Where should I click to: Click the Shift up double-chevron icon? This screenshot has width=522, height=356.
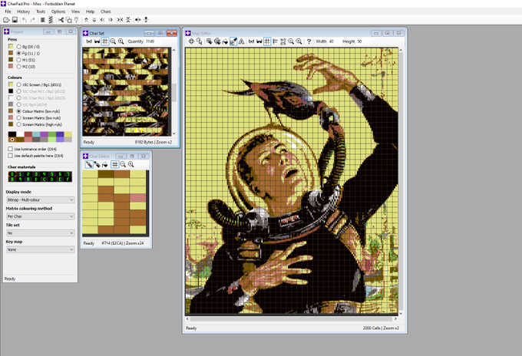[86, 20]
